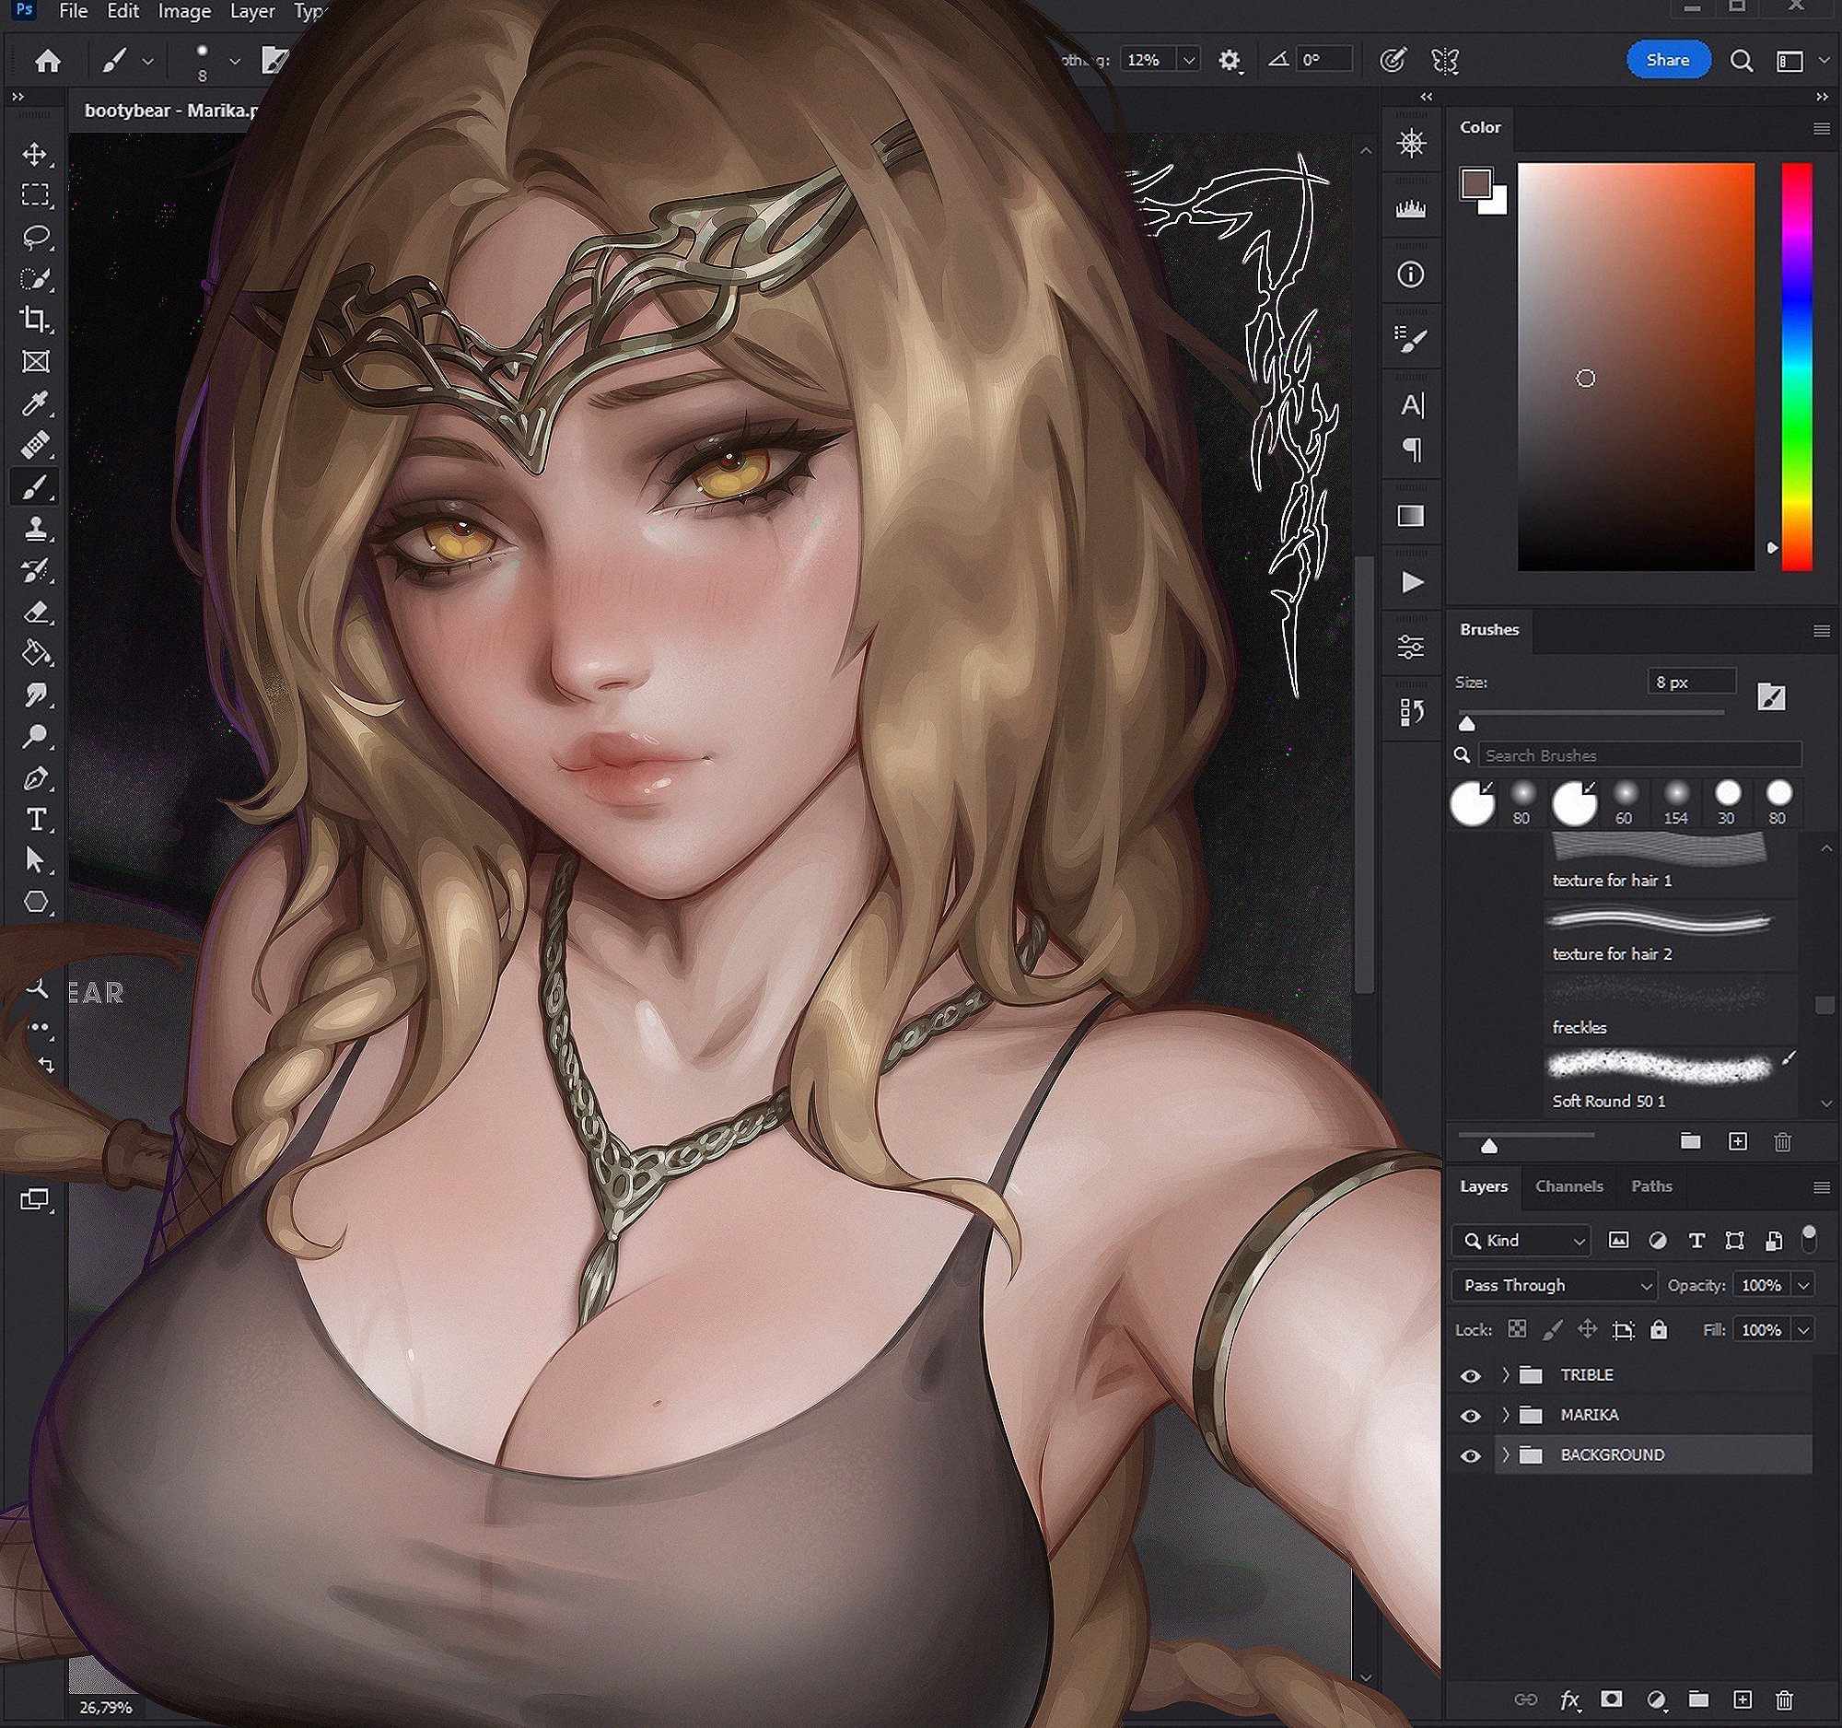Open the Opacity dropdown arrow

click(x=1803, y=1285)
